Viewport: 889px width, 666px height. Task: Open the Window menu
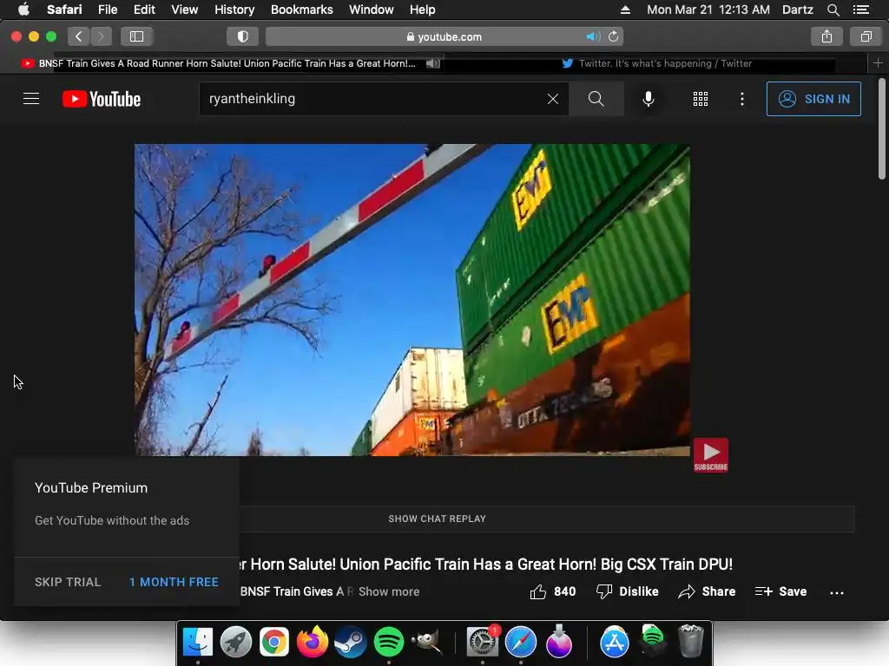(x=372, y=10)
